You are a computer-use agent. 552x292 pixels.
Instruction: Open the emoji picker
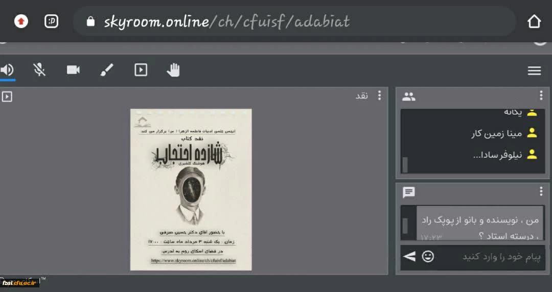428,256
